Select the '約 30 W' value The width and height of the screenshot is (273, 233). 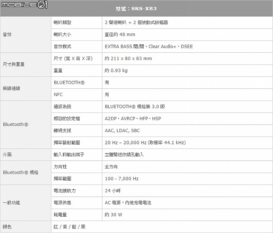113,215
